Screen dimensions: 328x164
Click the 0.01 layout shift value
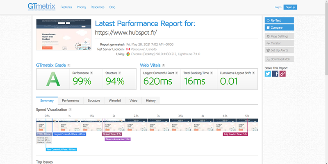[229, 81]
